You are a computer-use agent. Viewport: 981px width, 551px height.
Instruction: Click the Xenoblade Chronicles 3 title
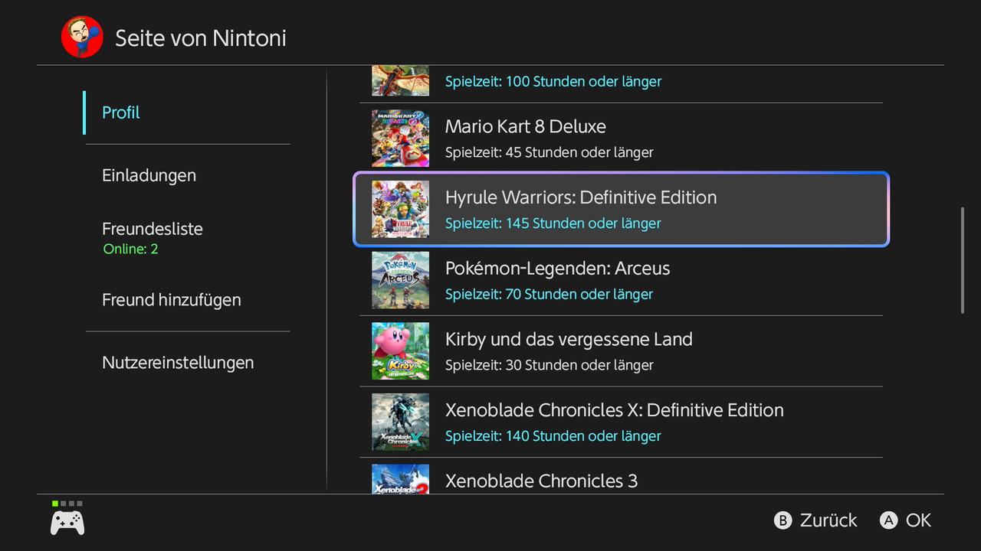541,481
